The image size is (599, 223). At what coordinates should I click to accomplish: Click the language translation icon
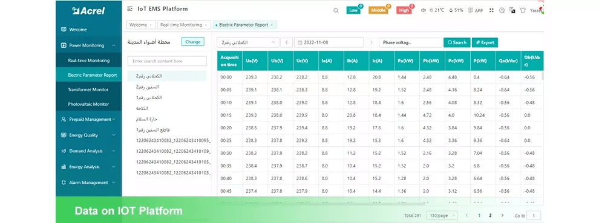512,10
